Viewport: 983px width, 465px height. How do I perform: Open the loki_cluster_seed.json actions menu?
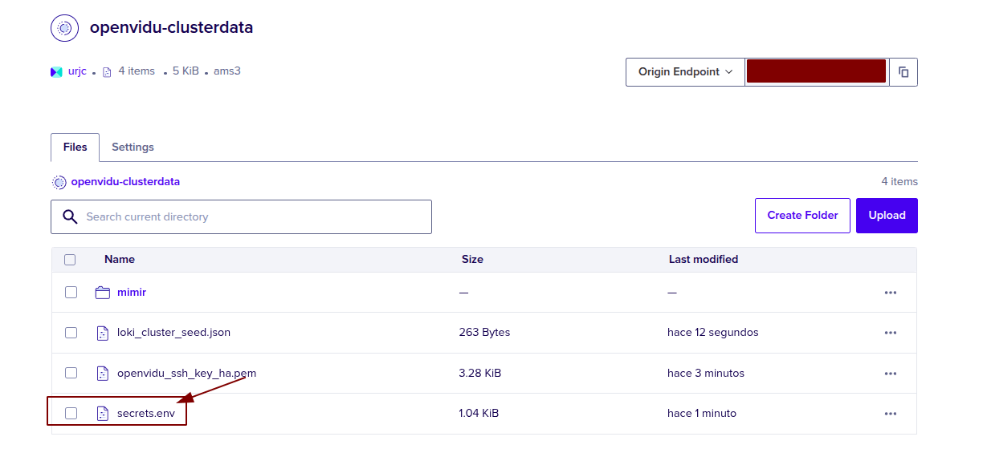click(x=890, y=333)
